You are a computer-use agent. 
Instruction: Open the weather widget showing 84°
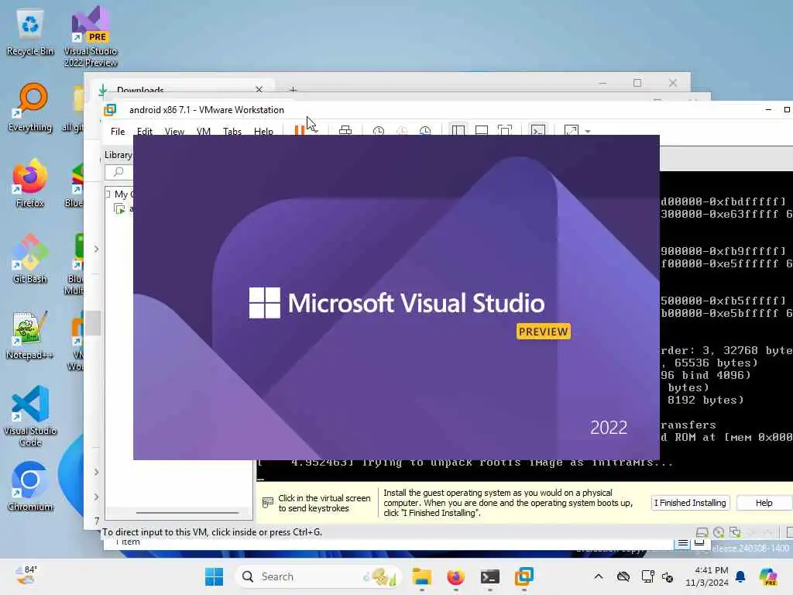(x=26, y=576)
